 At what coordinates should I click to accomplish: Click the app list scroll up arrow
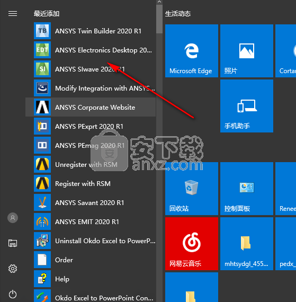click(159, 2)
